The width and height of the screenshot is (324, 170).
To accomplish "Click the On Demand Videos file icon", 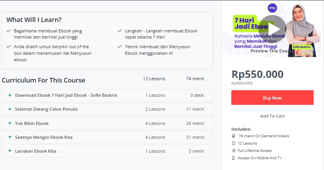I will [x=234, y=136].
